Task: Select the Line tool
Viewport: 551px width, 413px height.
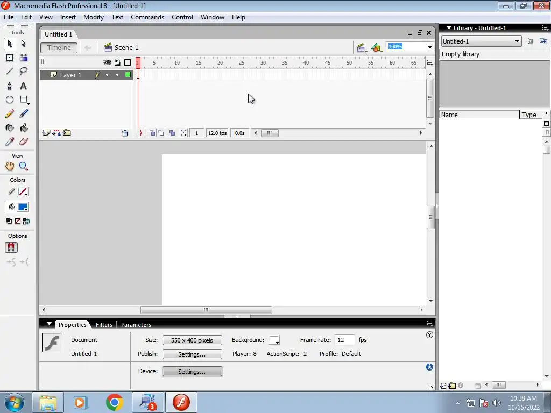Action: click(x=10, y=72)
